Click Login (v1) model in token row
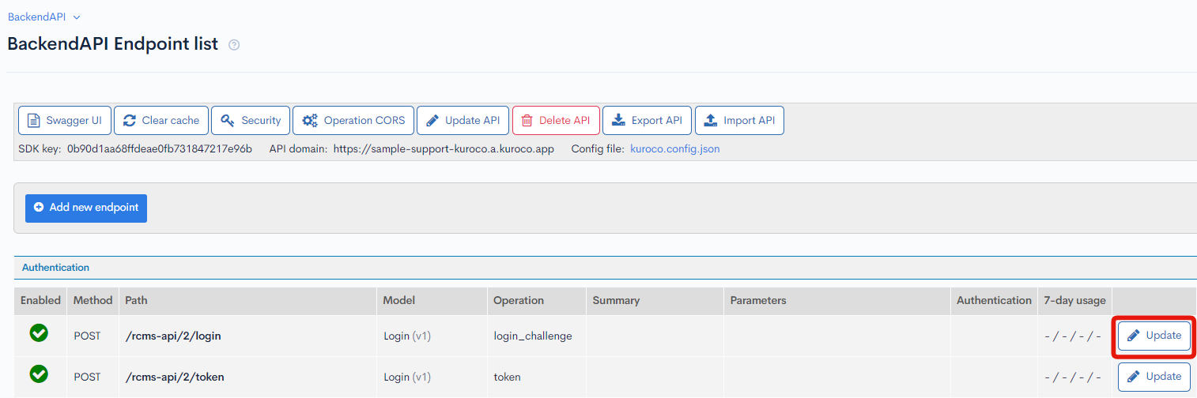1197x398 pixels. [x=407, y=377]
